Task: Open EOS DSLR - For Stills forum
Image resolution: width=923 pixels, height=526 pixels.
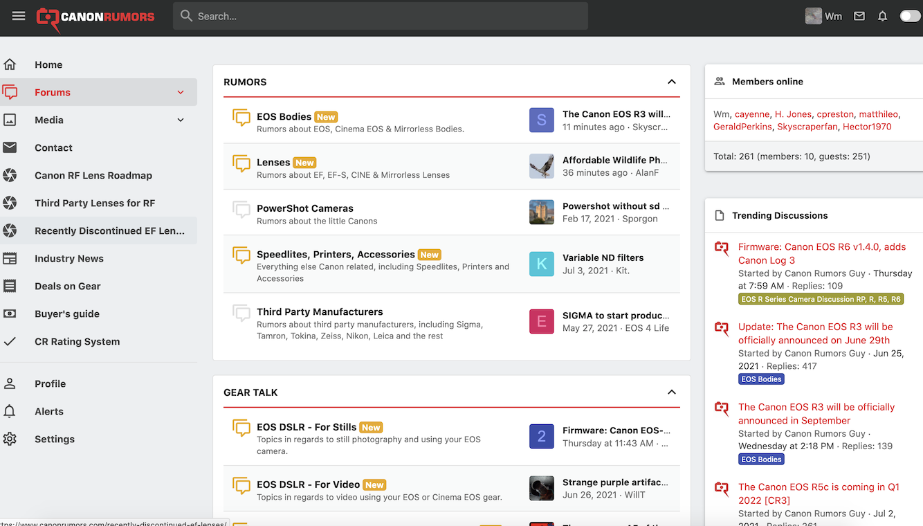Action: [307, 427]
